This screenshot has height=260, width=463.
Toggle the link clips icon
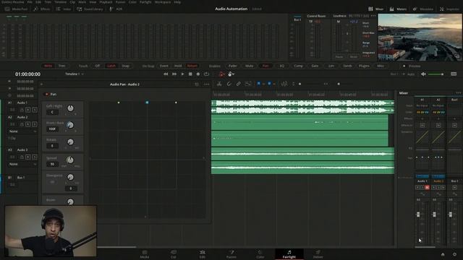click(238, 84)
